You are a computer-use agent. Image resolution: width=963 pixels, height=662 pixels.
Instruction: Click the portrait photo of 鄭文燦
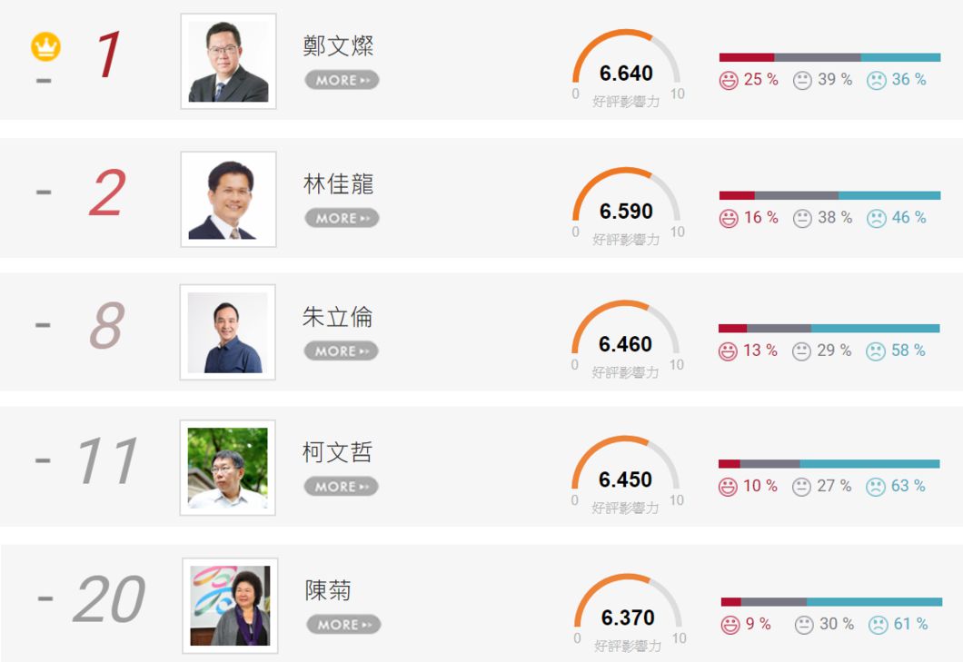228,62
